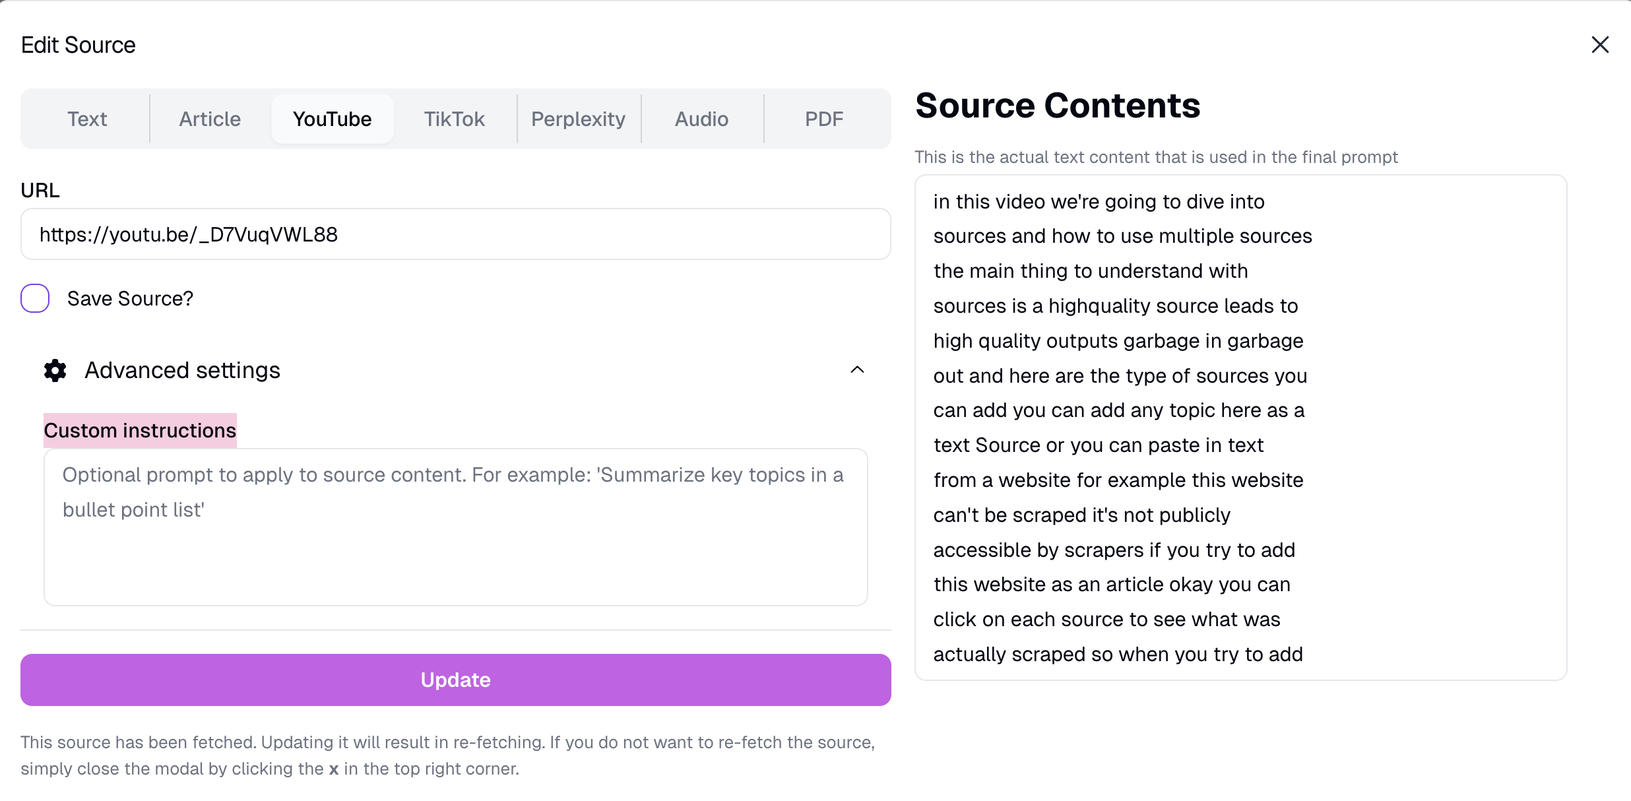The height and width of the screenshot is (801, 1631).
Task: Click the Save Source? label text
Action: (130, 299)
